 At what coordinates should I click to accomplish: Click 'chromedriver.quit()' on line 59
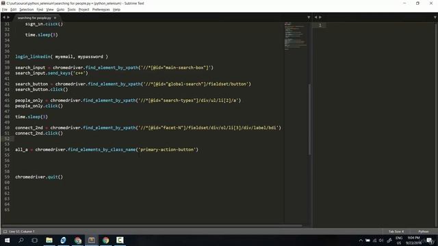pyautogui.click(x=39, y=177)
